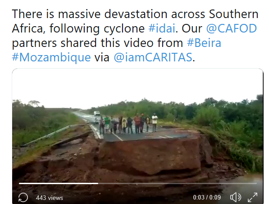Click the white vehicle on the road

(x=97, y=113)
